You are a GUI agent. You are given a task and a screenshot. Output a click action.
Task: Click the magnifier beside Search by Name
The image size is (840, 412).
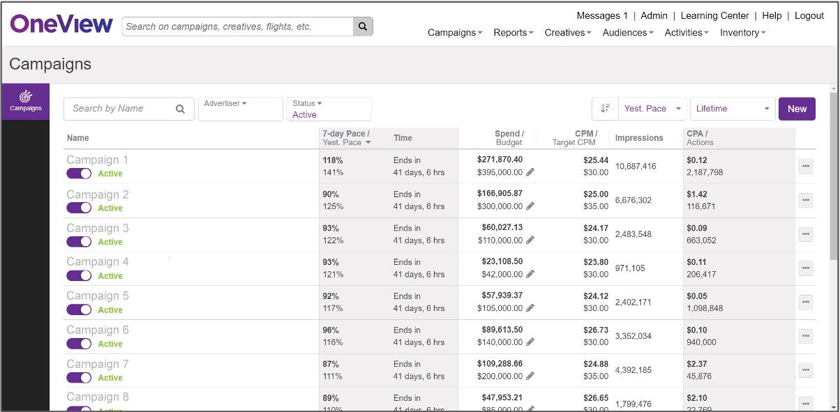[182, 109]
